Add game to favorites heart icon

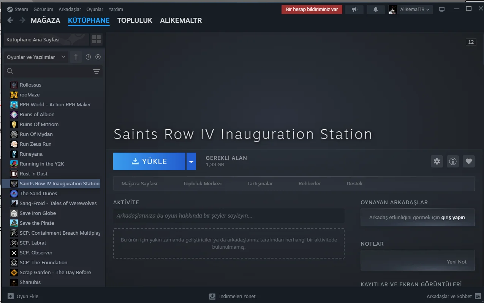(469, 161)
